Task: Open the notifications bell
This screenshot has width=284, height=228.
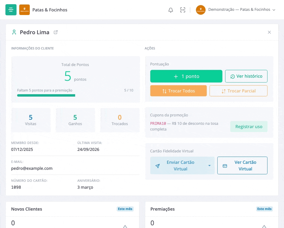Action: point(171,10)
